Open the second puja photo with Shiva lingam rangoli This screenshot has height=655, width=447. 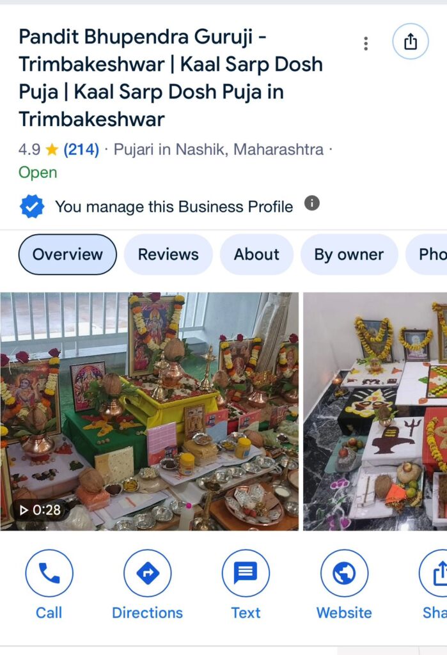click(x=375, y=411)
